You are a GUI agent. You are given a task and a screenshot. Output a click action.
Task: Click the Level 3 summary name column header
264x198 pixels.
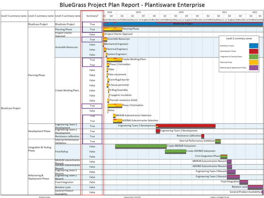pyautogui.click(x=68, y=16)
